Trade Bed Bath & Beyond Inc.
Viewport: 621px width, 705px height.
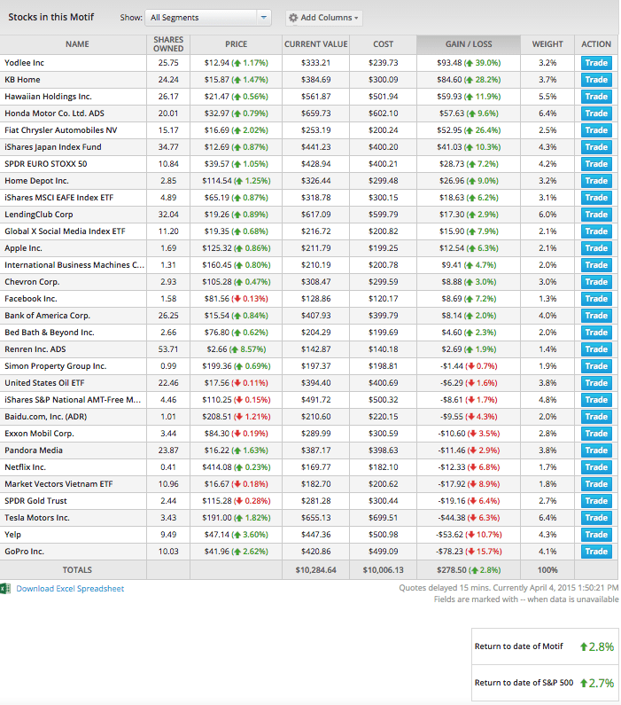pyautogui.click(x=596, y=333)
